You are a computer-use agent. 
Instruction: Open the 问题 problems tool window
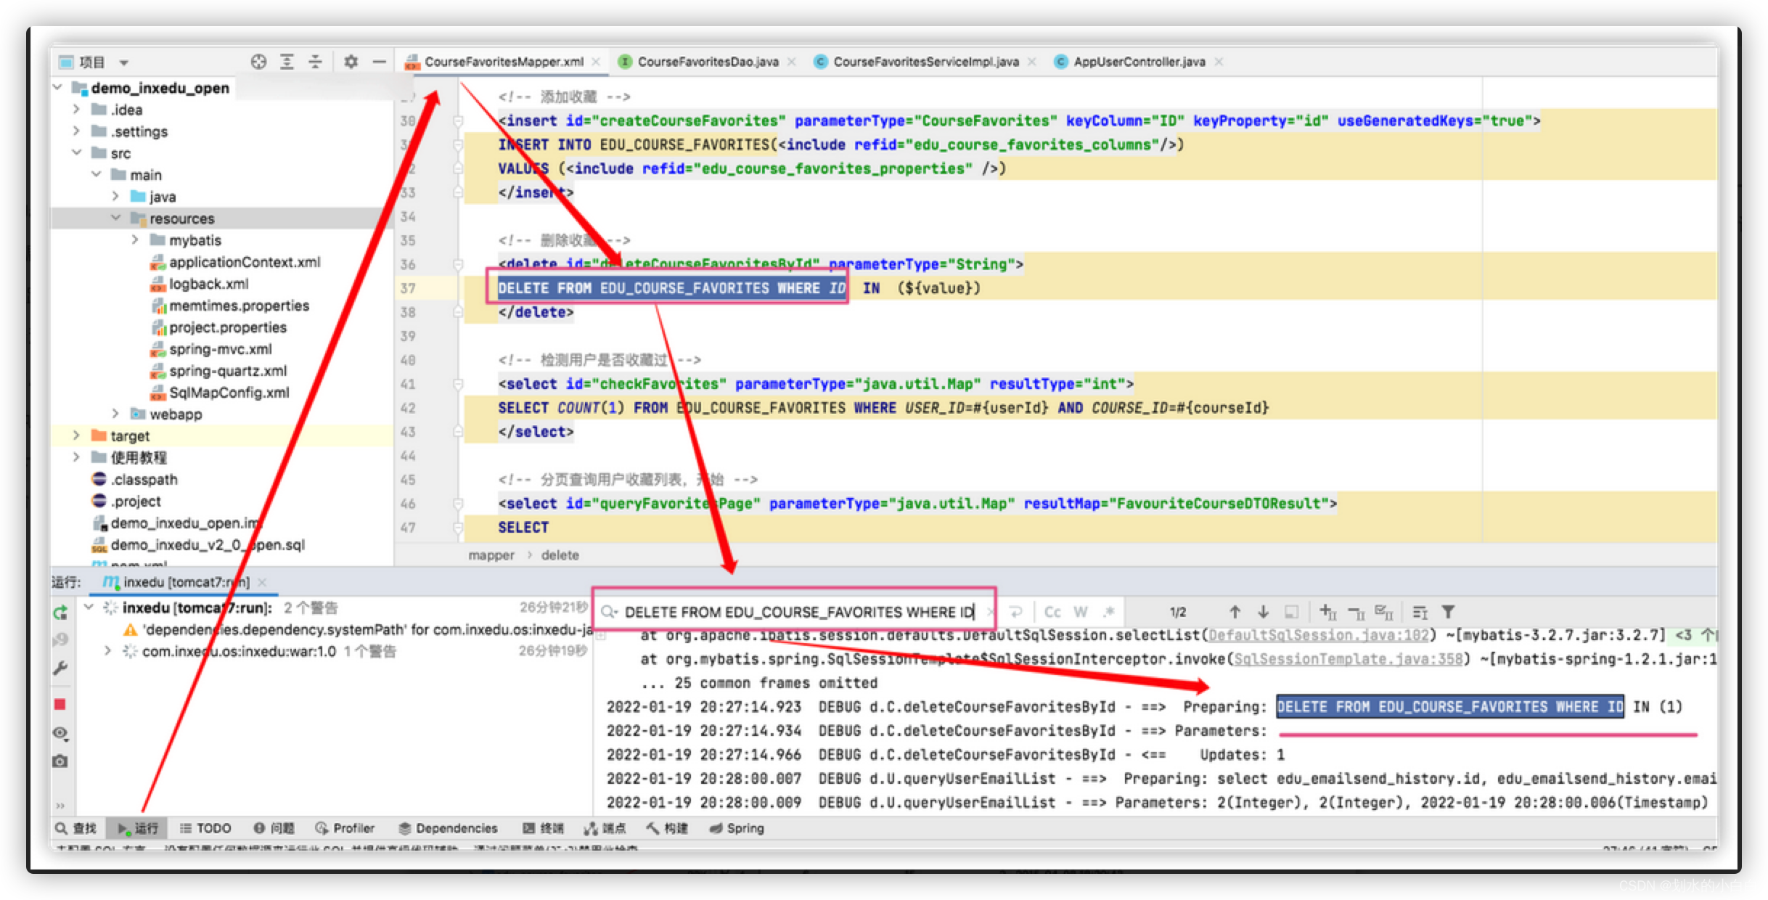click(x=274, y=828)
